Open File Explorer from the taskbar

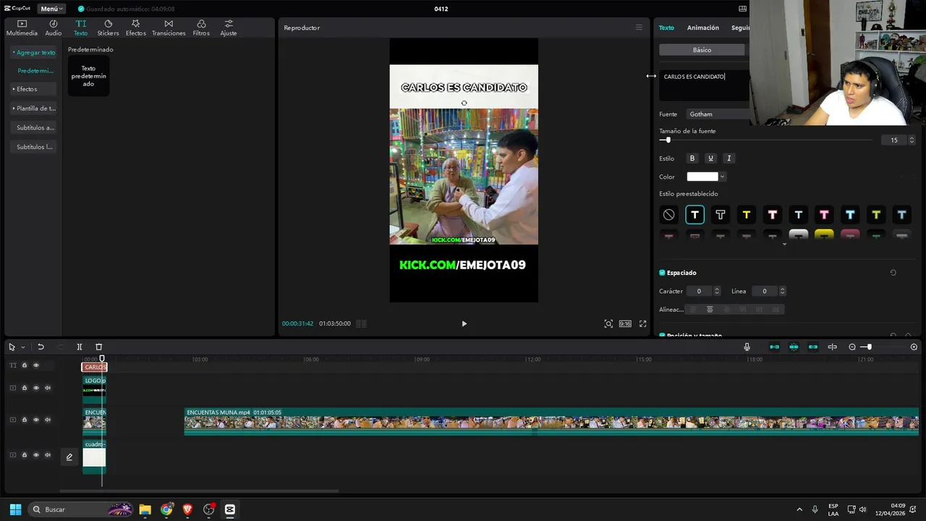pyautogui.click(x=145, y=509)
